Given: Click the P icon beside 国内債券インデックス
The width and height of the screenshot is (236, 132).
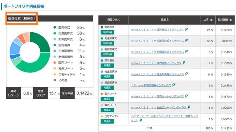Looking at the screenshot, I should 184,63.
